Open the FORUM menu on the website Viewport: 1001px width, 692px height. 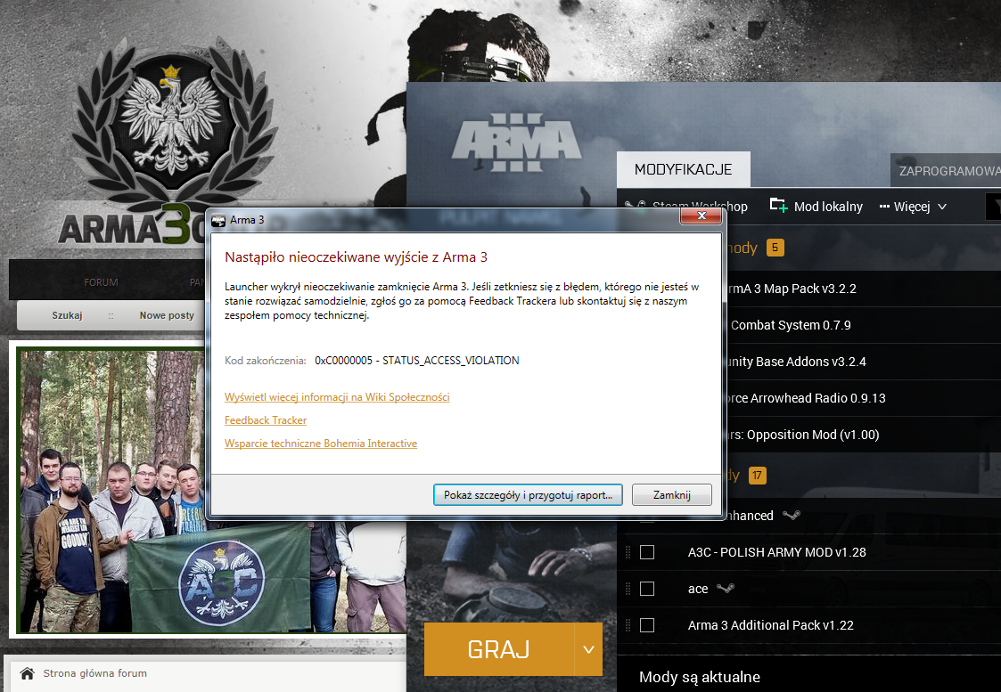coord(101,282)
